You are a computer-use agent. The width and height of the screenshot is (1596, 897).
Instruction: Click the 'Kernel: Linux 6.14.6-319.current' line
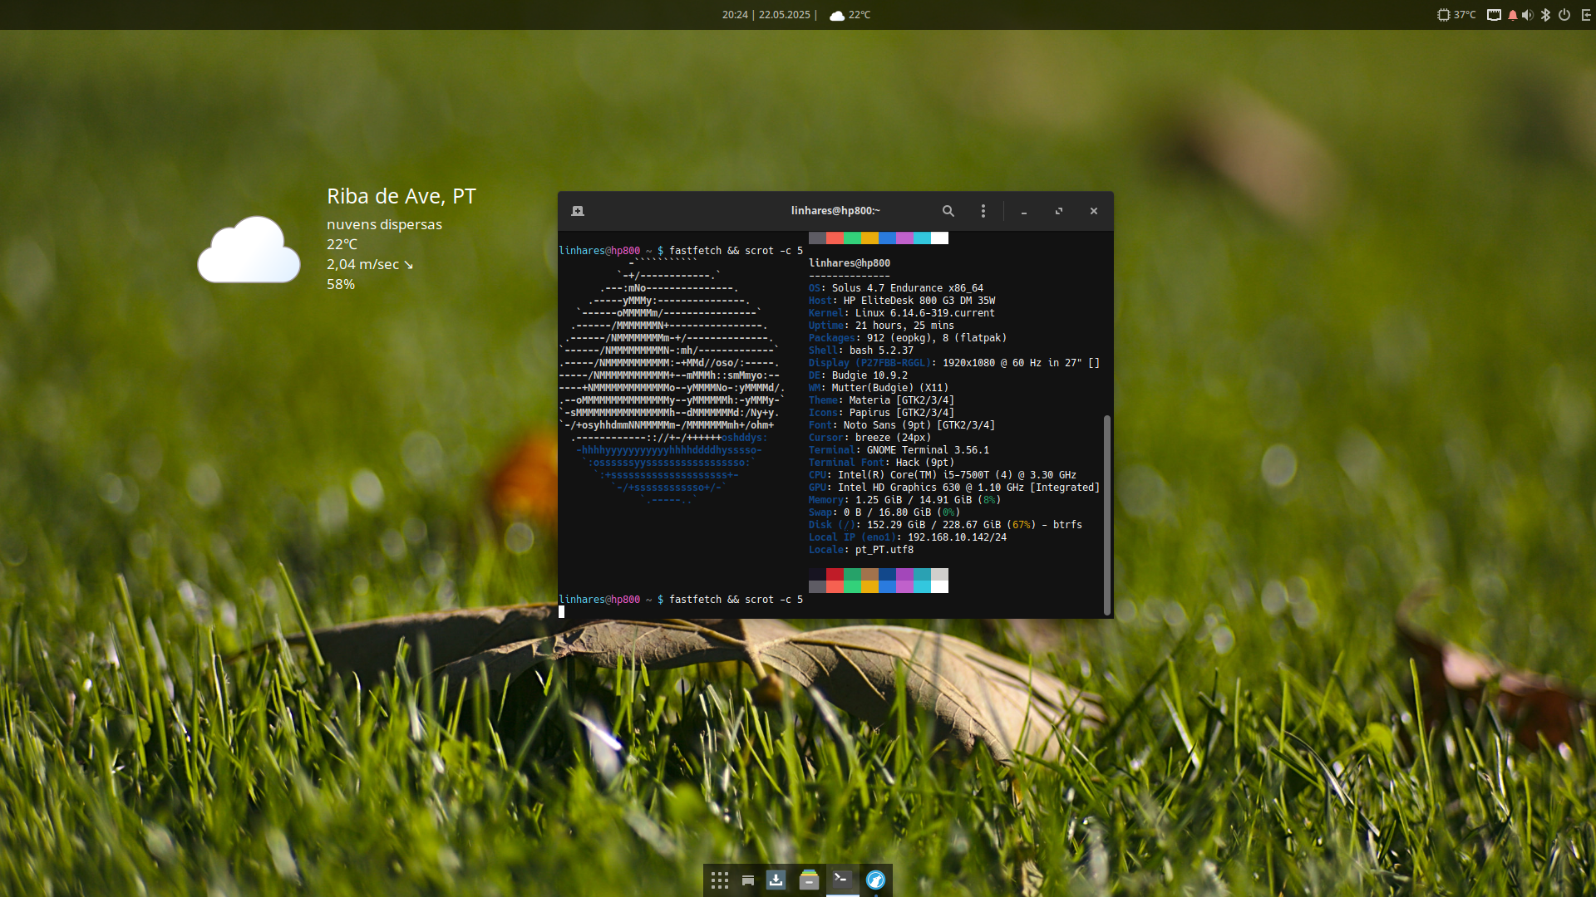(902, 313)
